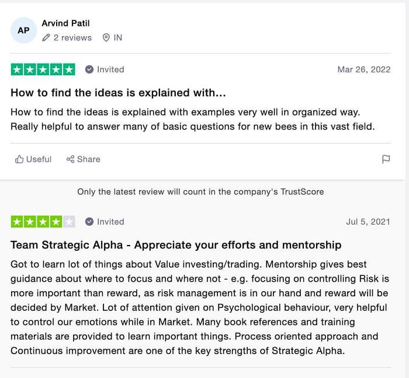Open review titled "How to find the ideas"
Image resolution: width=409 pixels, height=378 pixels.
[x=118, y=93]
